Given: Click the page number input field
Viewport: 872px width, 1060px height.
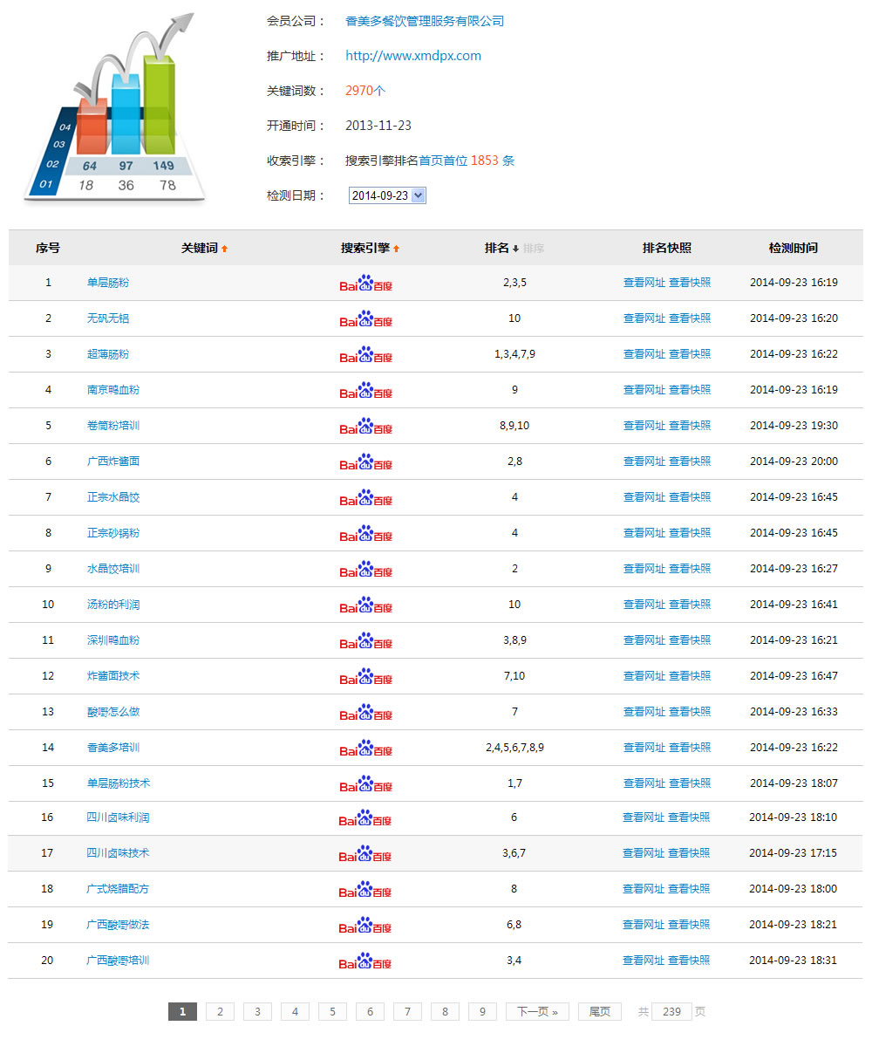Looking at the screenshot, I should click(x=671, y=1012).
